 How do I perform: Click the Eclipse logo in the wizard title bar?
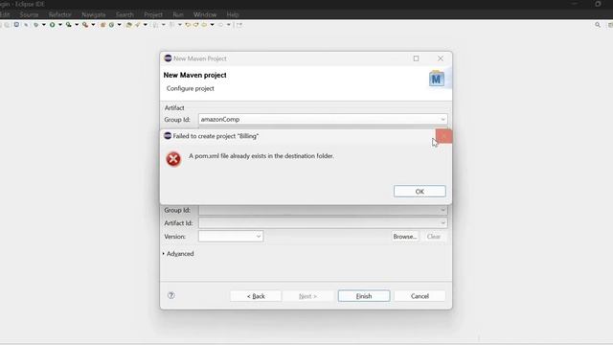coord(168,58)
